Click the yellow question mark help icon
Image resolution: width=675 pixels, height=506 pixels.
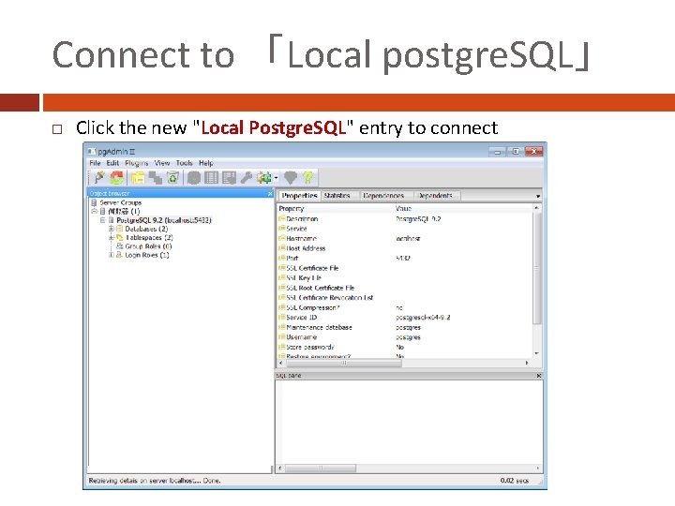click(307, 178)
